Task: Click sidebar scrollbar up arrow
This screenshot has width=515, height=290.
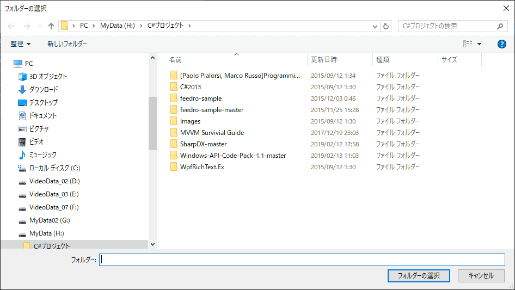Action: [152, 58]
